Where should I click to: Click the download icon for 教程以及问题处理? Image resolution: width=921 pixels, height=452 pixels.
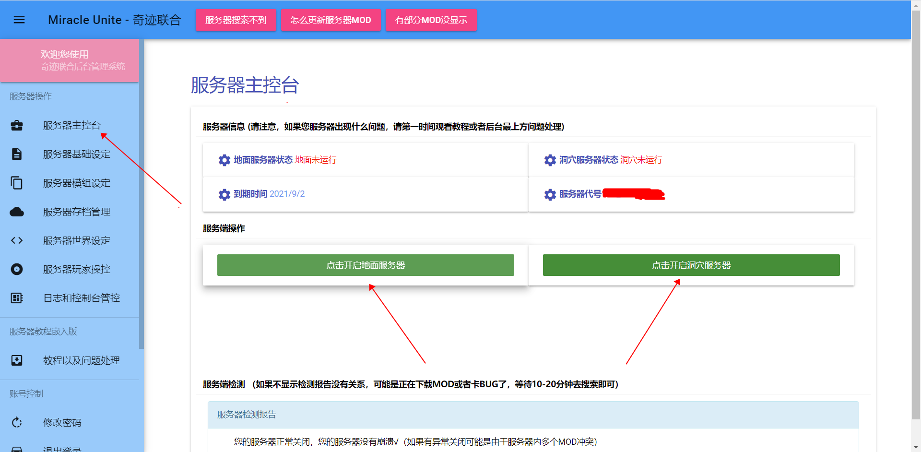tap(17, 360)
